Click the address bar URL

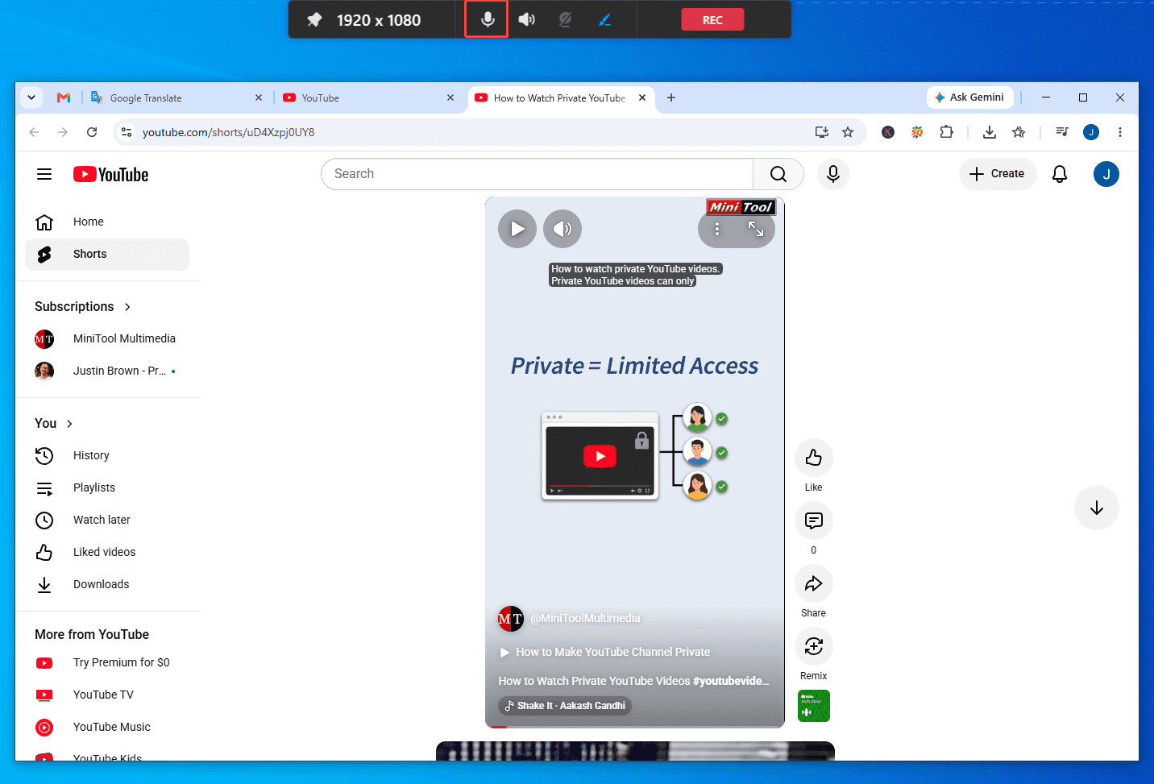click(228, 132)
